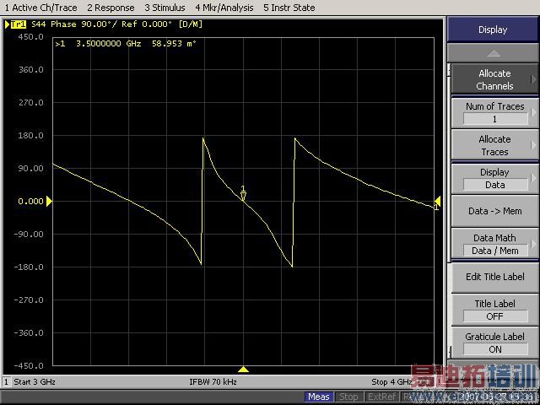Viewport: 540px width, 405px height.
Task: Click the Edit Title Label softkey
Action: pyautogui.click(x=494, y=277)
